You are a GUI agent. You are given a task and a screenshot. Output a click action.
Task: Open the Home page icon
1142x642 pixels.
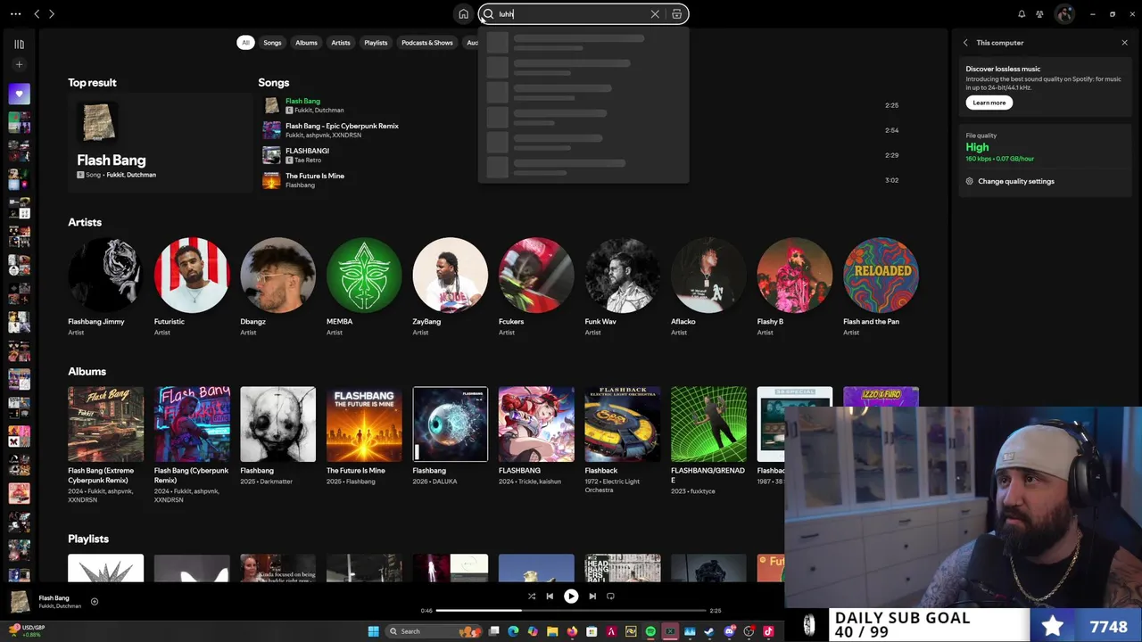click(x=463, y=14)
